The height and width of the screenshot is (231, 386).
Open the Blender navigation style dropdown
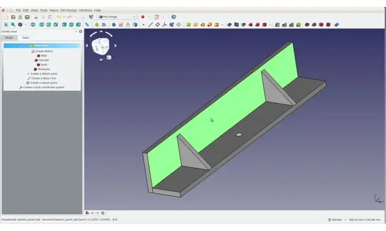tap(338, 220)
